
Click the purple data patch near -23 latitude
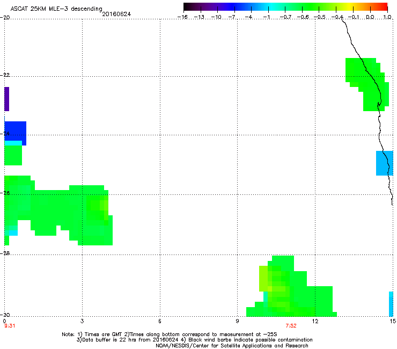6,99
